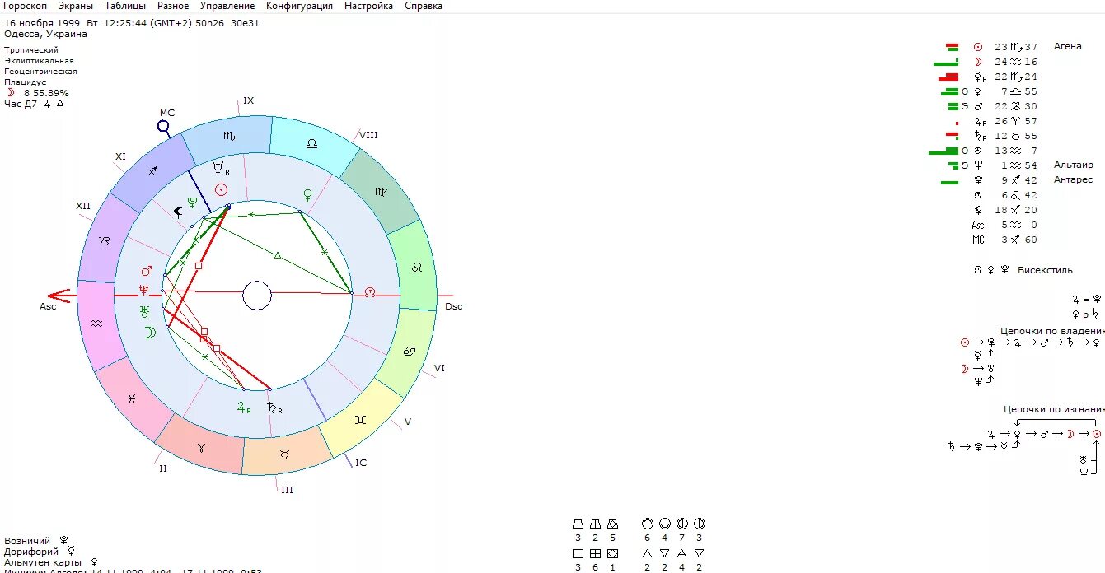
Task: Click the earth barred inverted-triangle icon
Action: pyautogui.click(x=699, y=553)
